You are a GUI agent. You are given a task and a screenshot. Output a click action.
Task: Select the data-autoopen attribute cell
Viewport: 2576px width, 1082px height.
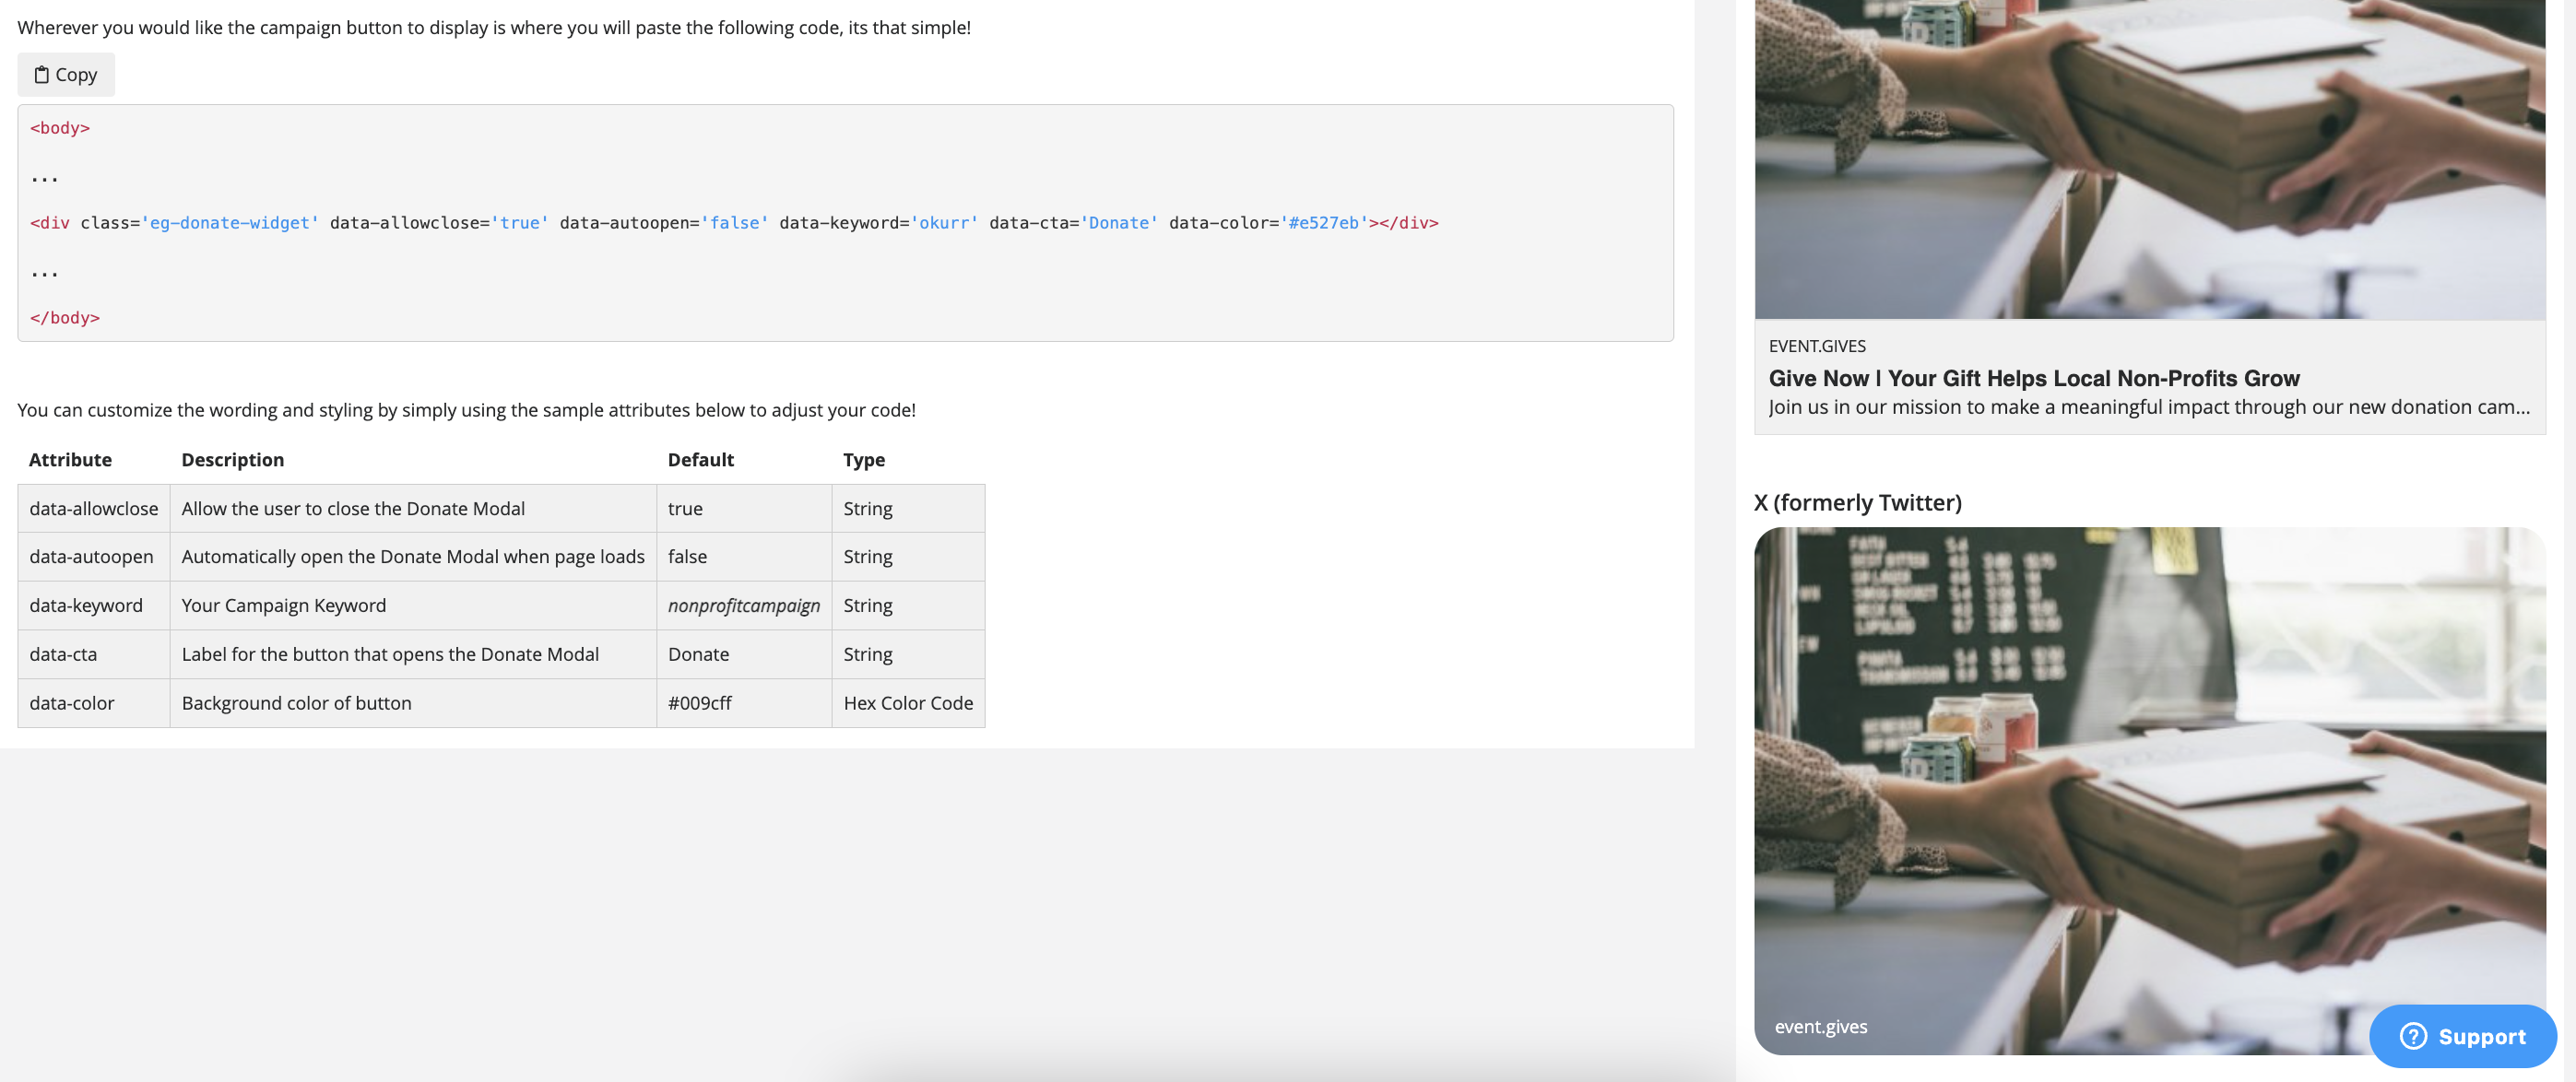[94, 557]
